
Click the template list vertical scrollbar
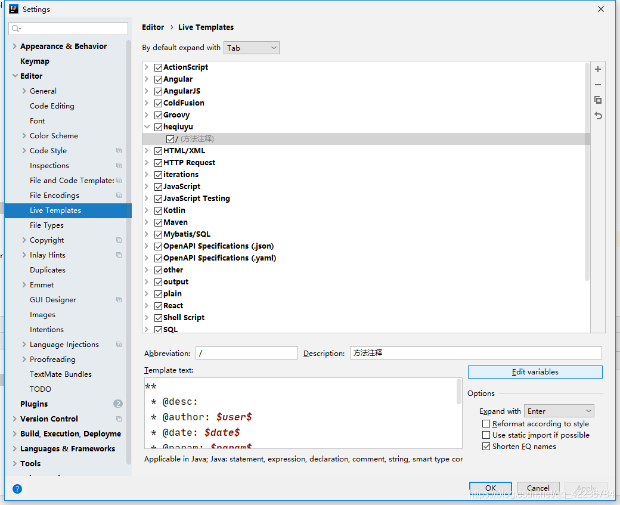(x=587, y=172)
